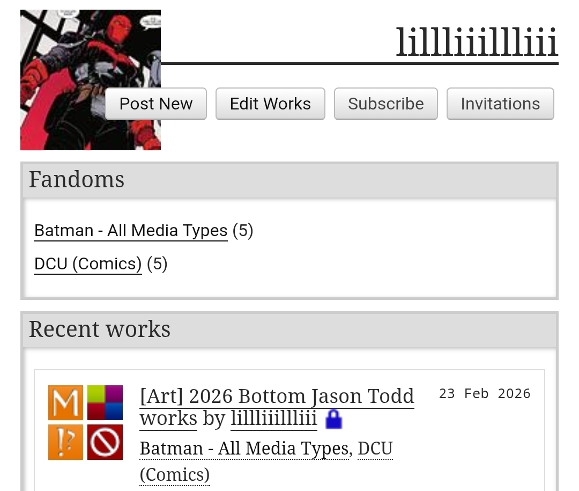Screen dimensions: 579x491
Task: Open Batman - All Media Types fandom link
Action: tap(131, 230)
